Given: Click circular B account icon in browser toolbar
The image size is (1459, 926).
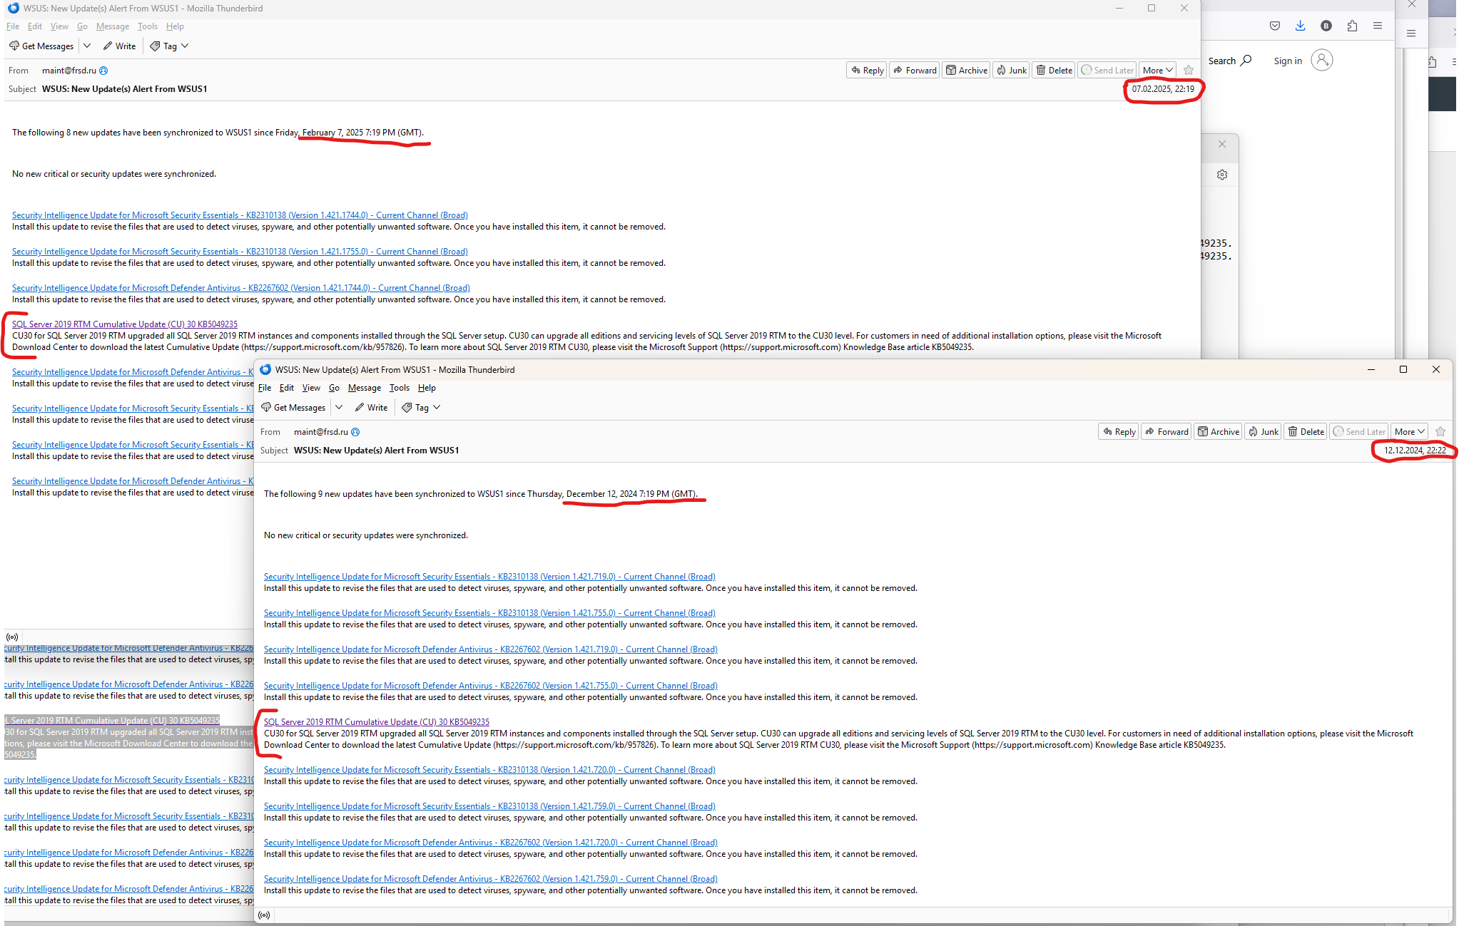Looking at the screenshot, I should [1326, 26].
